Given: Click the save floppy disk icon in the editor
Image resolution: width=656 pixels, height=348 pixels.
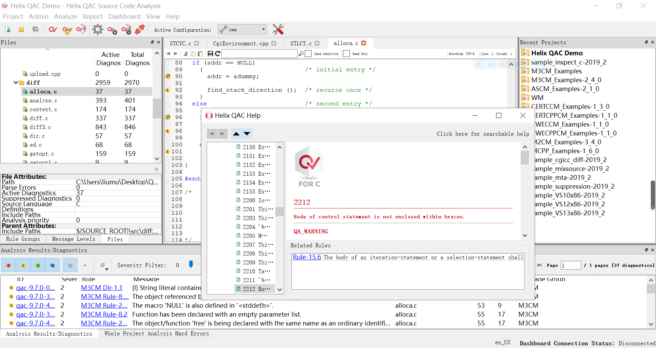Looking at the screenshot, I should pyautogui.click(x=210, y=54).
